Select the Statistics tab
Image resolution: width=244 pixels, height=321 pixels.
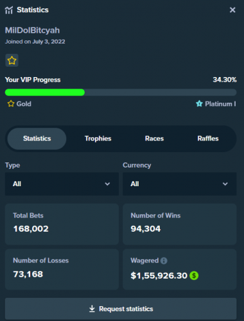pyautogui.click(x=37, y=139)
